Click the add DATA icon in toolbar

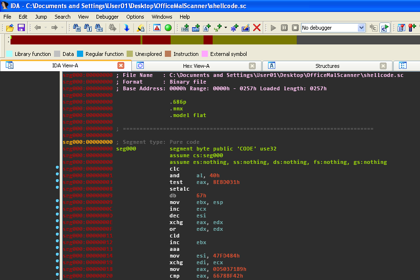click(x=196, y=28)
